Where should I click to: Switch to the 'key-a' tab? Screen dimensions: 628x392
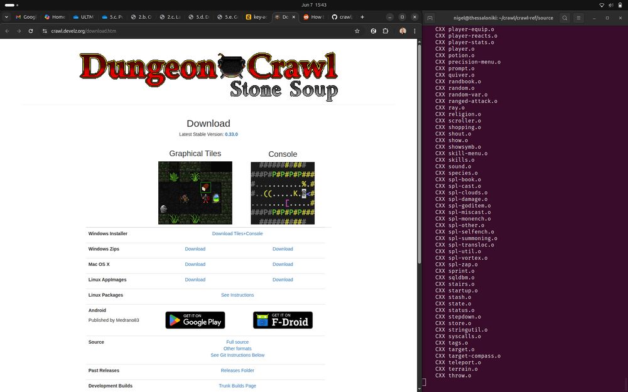(x=256, y=17)
